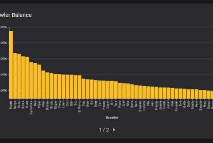The height and width of the screenshot is (143, 213).
Task: Select the Tick bar
Action: [x=84, y=89]
